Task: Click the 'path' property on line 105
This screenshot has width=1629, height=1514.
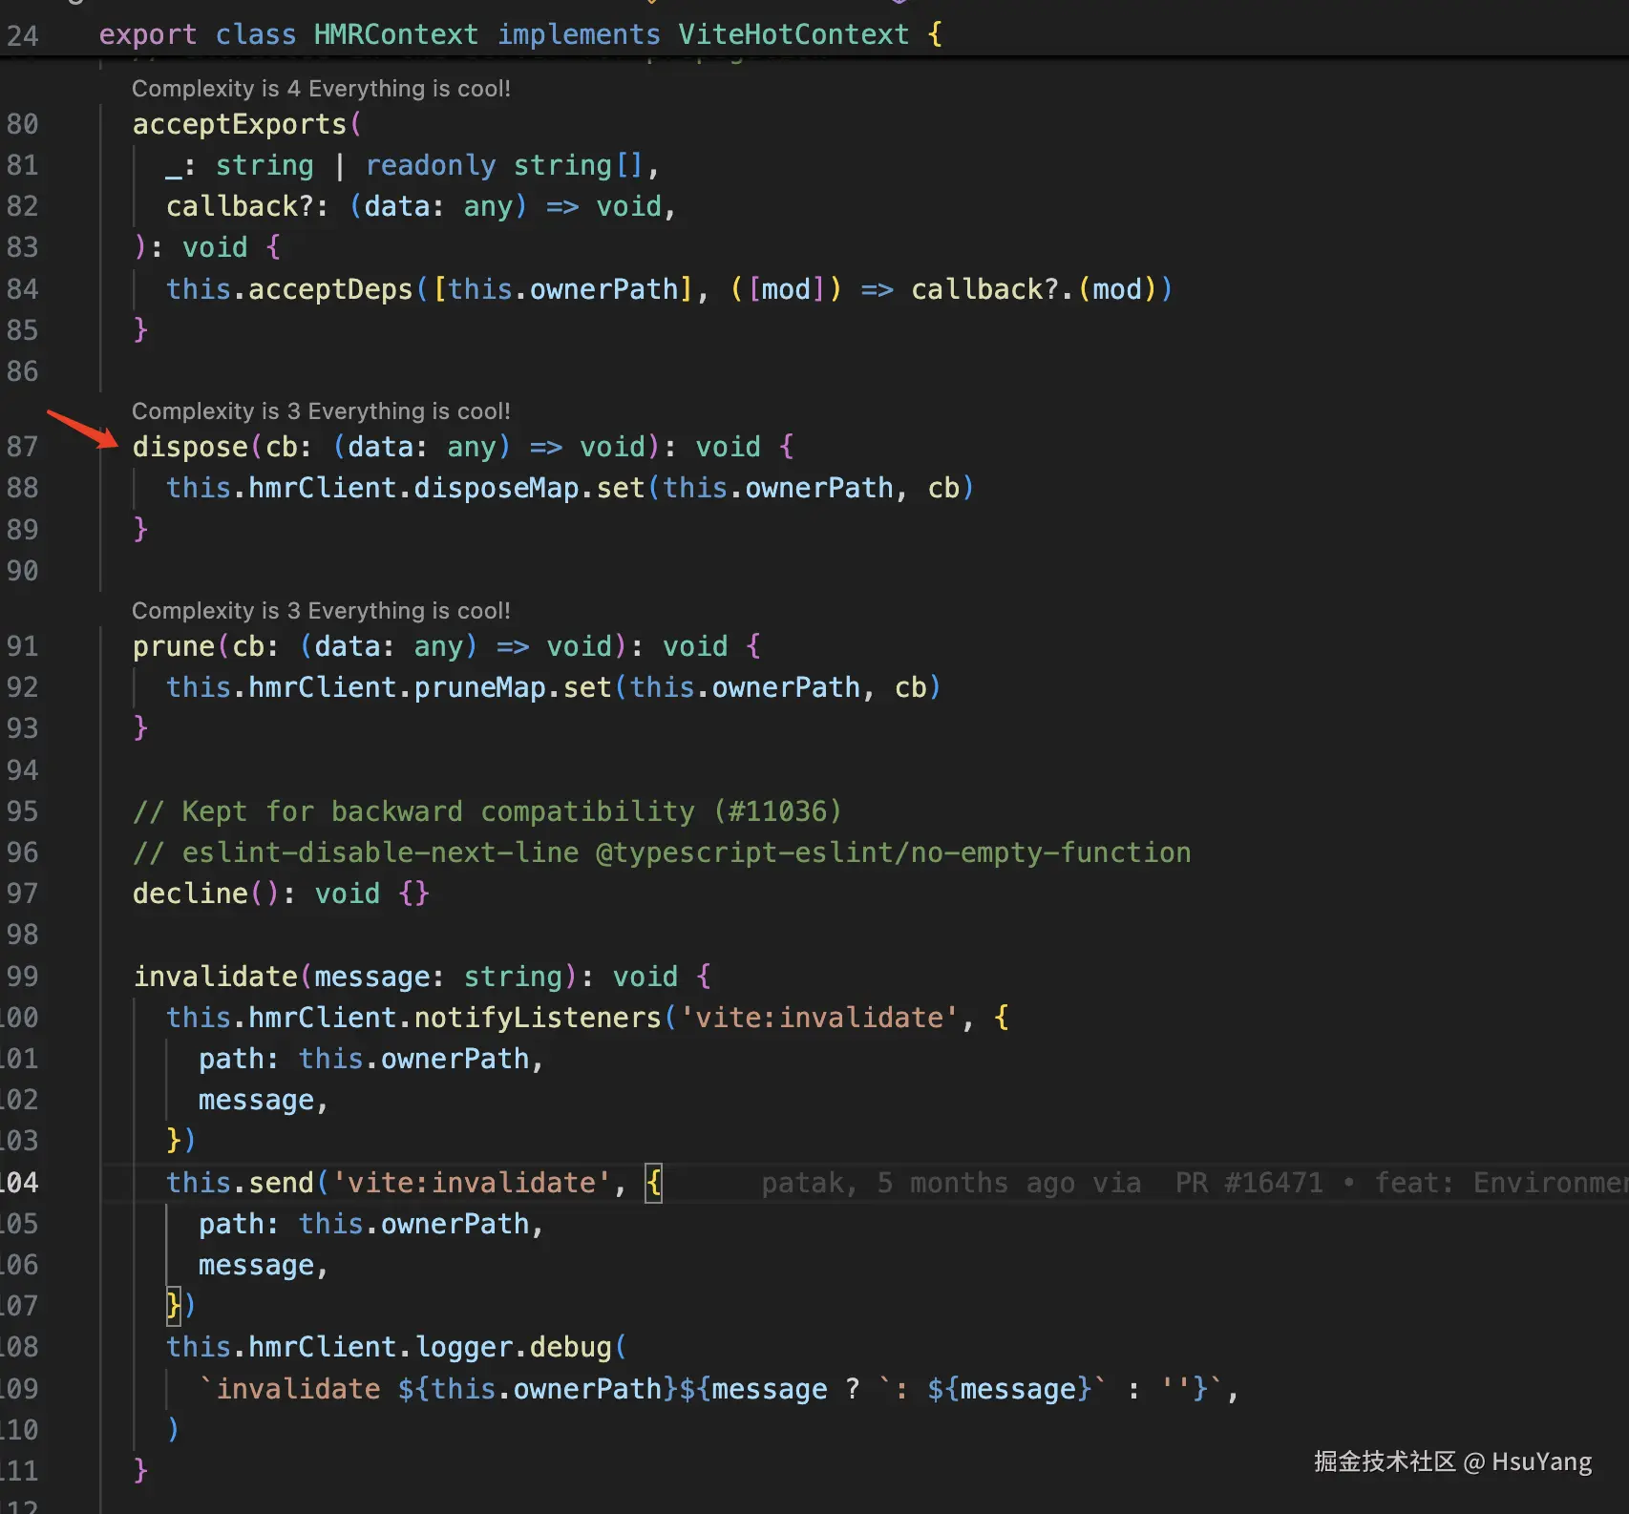Action: 231,1224
